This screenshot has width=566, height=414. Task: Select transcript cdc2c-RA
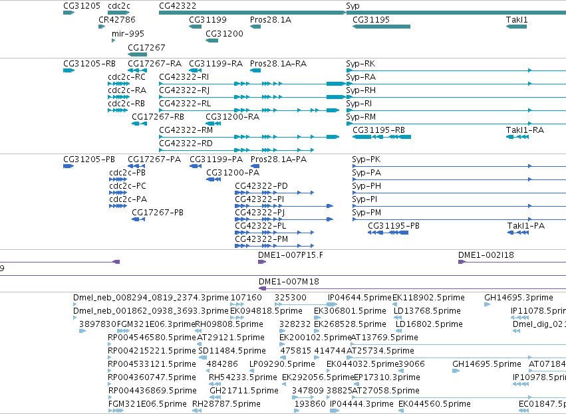point(118,97)
